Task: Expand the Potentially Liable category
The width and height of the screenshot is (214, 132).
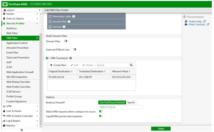Action: (50, 16)
